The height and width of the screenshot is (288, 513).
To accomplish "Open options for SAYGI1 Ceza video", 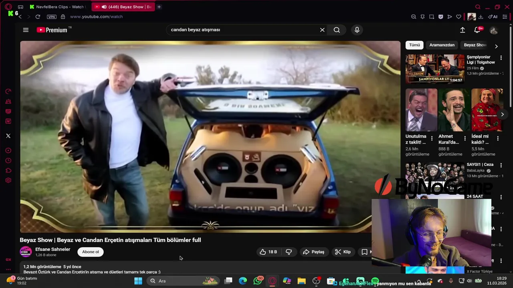I will coord(501,165).
